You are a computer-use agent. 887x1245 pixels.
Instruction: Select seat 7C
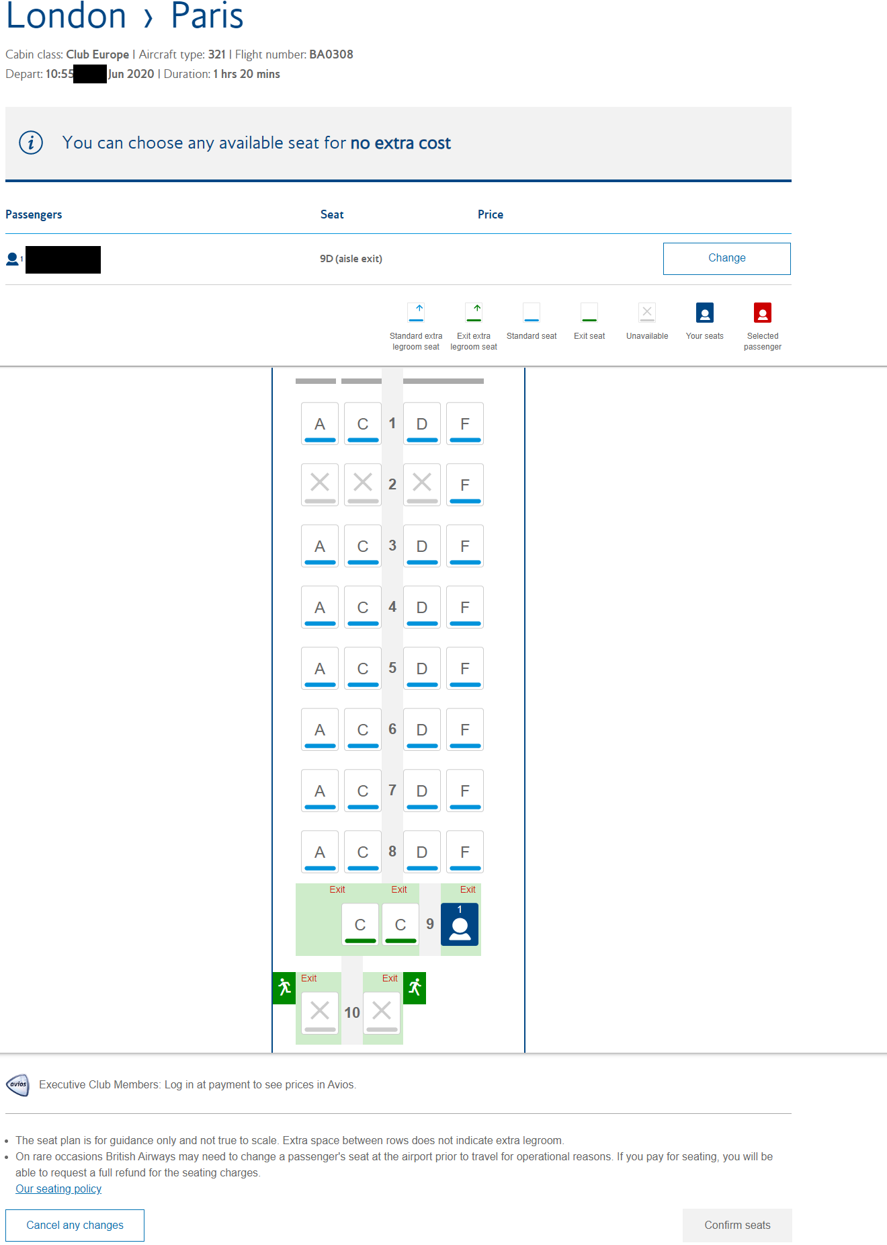click(363, 791)
